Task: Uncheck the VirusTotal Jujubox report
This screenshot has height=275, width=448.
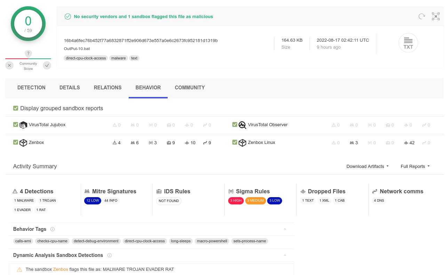Action: coord(16,124)
